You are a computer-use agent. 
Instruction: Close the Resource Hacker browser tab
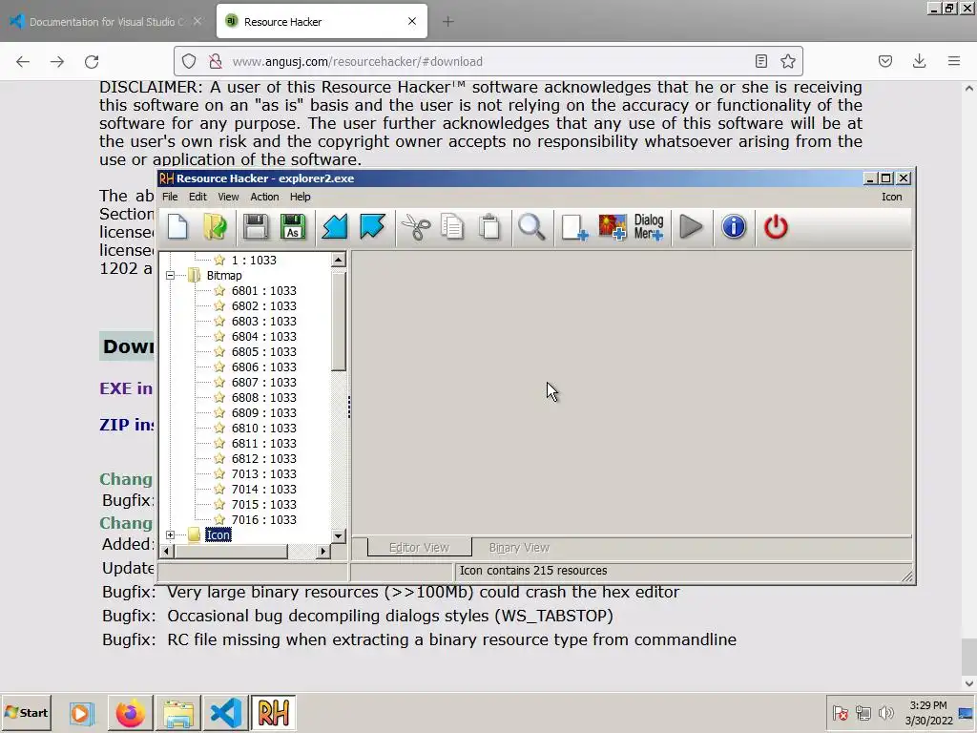tap(412, 21)
